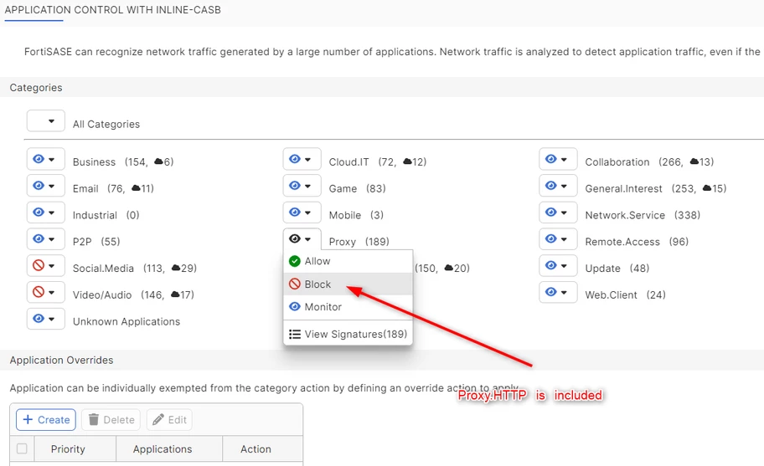The image size is (764, 466).
Task: Click the Collaboration category eye icon
Action: point(551,159)
